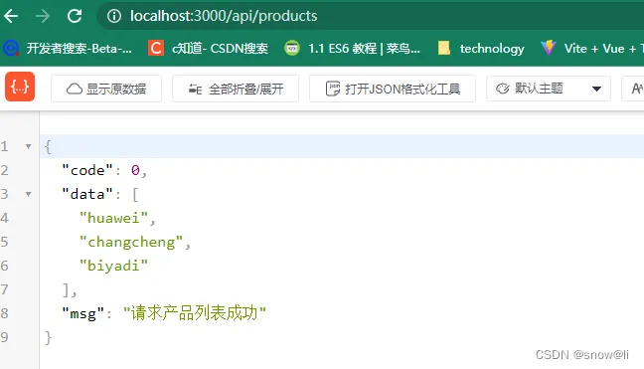This screenshot has height=369, width=644.
Task: Click the font size button after theme dropdown
Action: [634, 89]
